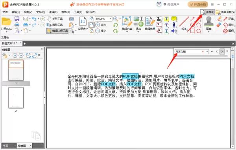This screenshot has height=150, width=236.
Task: Open the 视图(V) menu
Action: point(28,12)
